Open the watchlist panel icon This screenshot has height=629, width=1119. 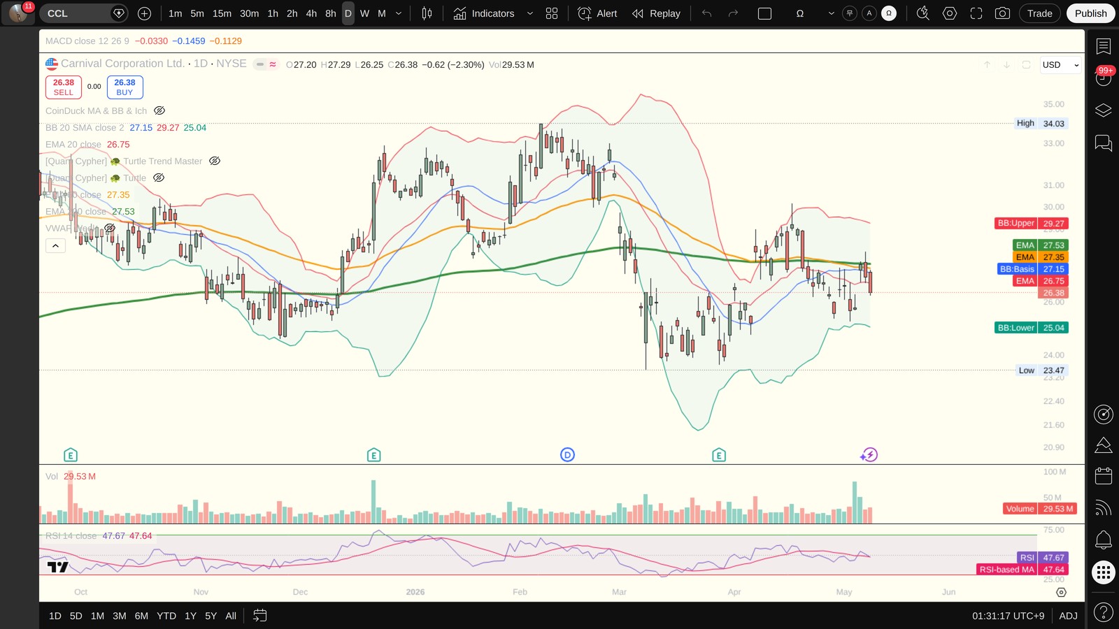click(1104, 46)
